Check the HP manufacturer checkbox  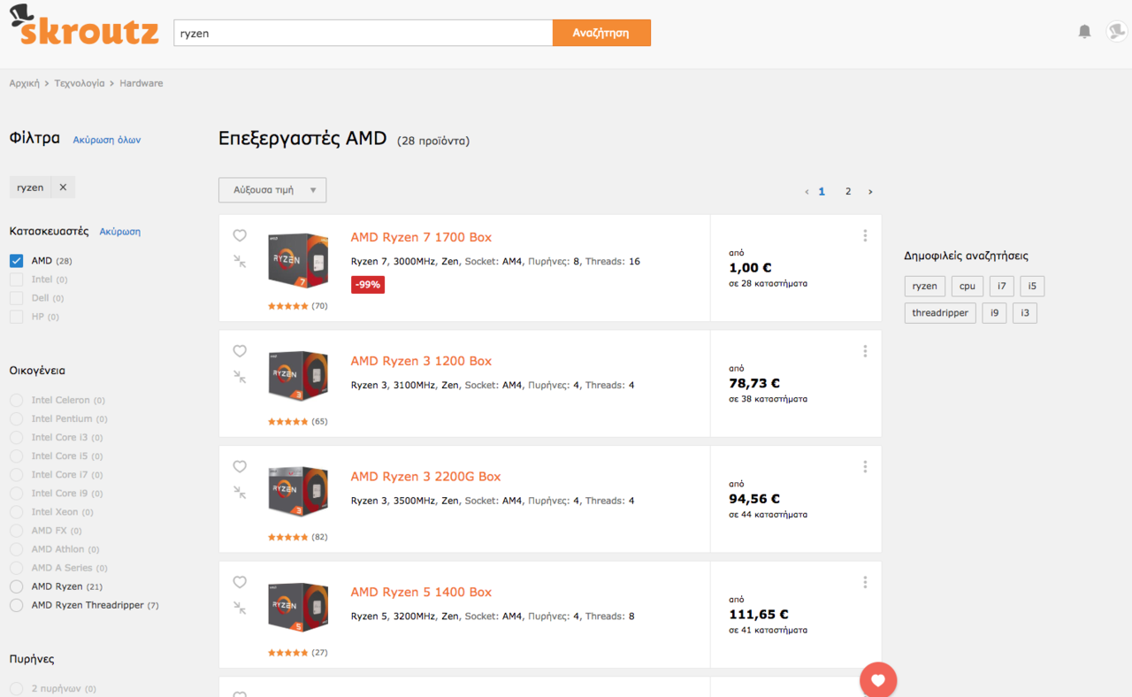16,317
